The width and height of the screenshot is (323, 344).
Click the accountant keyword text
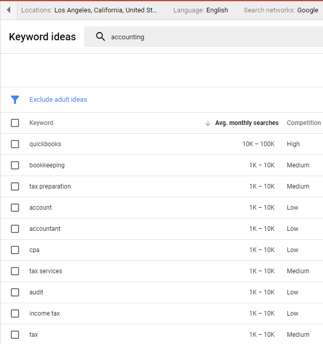point(45,229)
